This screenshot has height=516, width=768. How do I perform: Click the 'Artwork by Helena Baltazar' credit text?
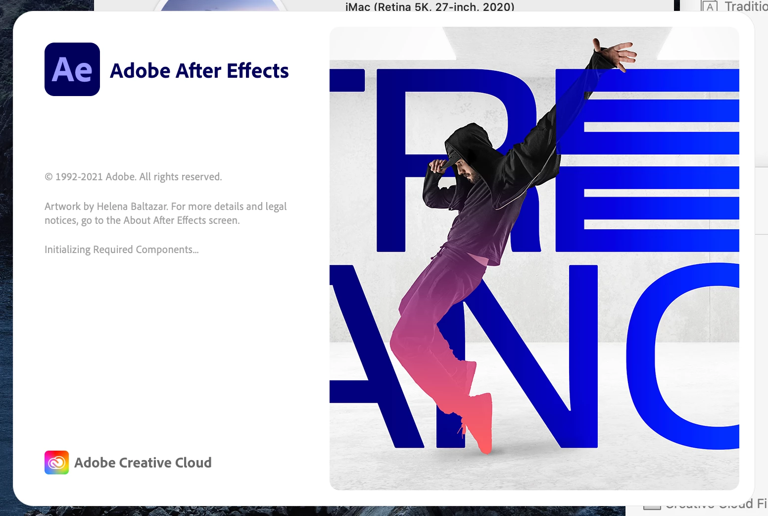[x=106, y=206]
